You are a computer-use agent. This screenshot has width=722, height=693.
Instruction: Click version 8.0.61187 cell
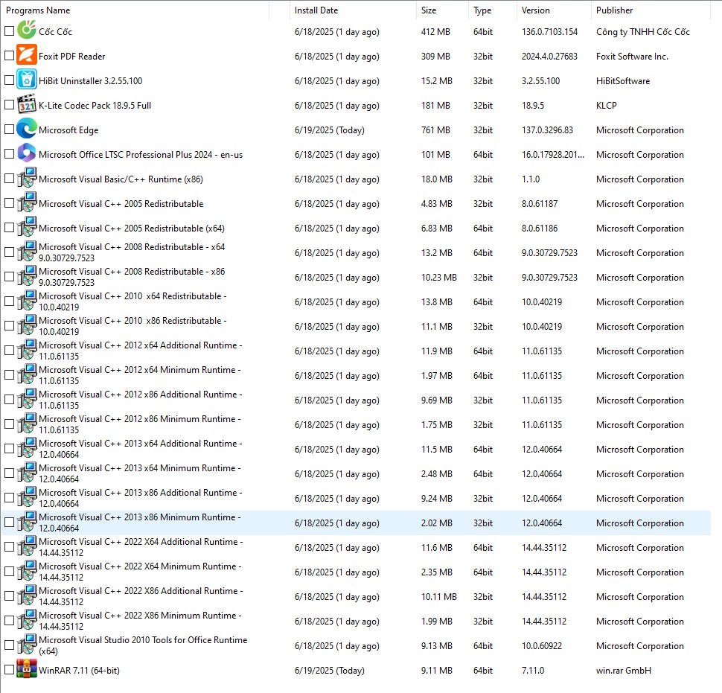pos(539,203)
